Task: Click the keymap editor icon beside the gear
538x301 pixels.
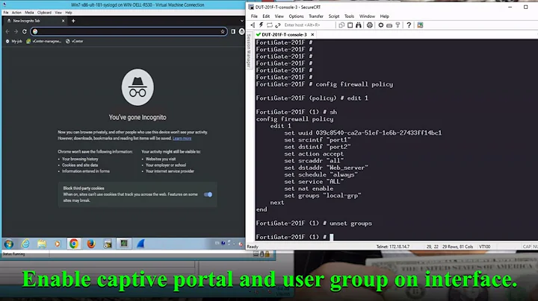Action: [389, 25]
